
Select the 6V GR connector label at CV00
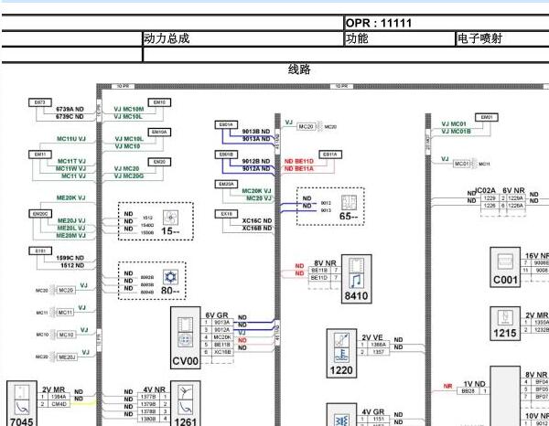coord(217,315)
